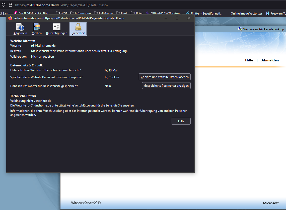
Task: Open the Elster bookmark folder
Action: tap(137, 13)
